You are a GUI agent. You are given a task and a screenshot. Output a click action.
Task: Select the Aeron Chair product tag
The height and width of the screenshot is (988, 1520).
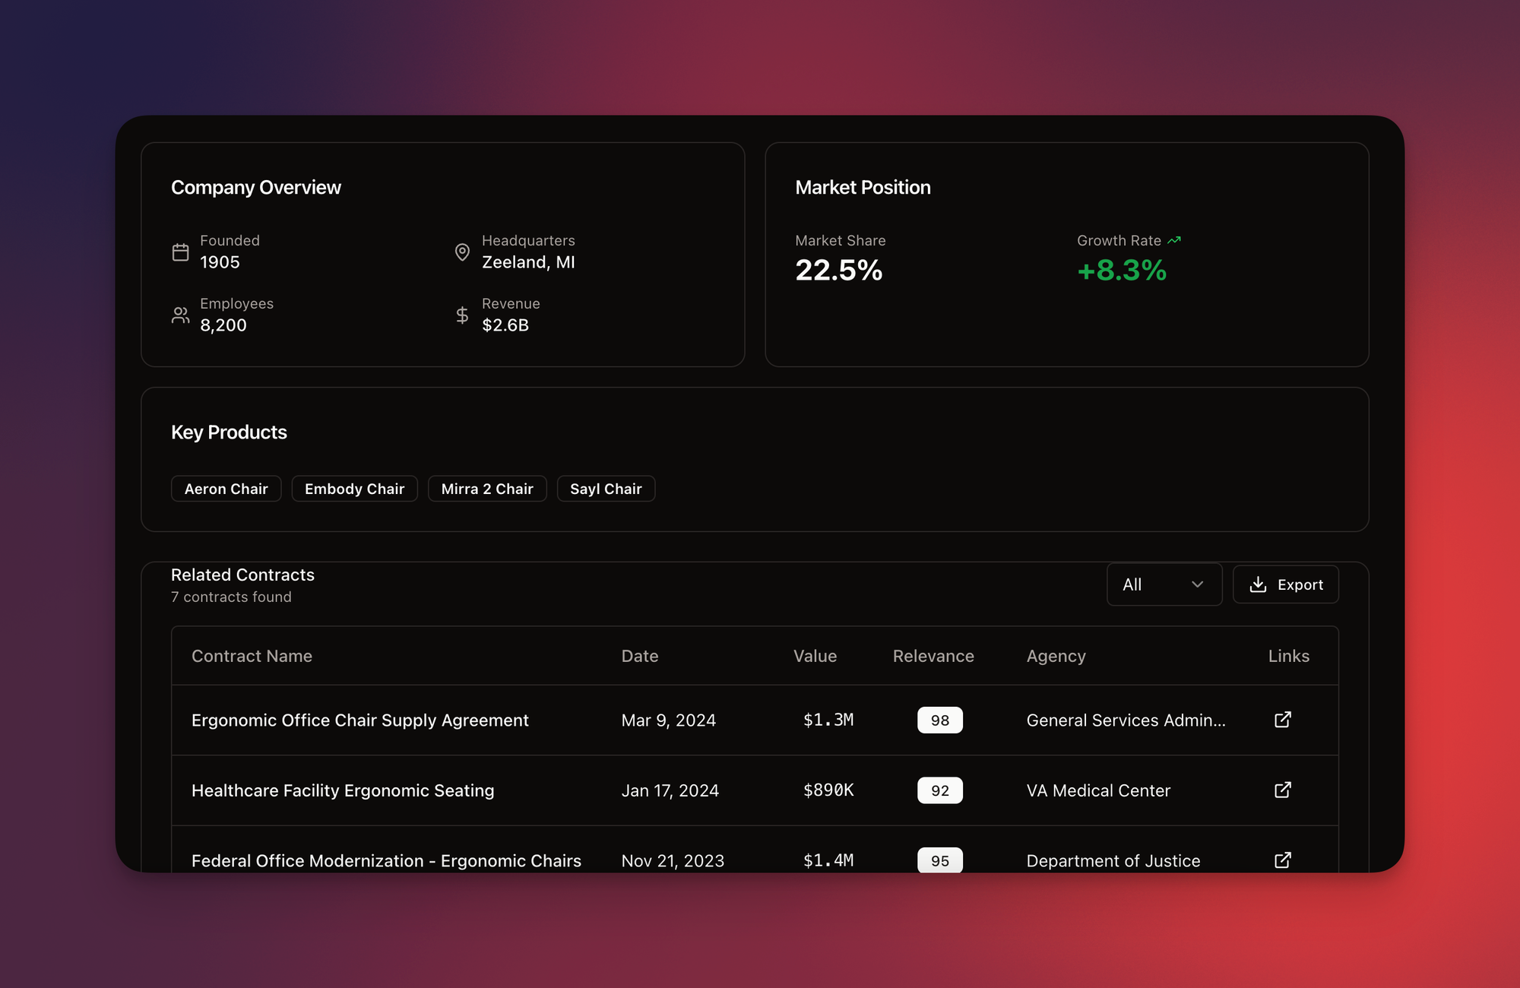(226, 489)
